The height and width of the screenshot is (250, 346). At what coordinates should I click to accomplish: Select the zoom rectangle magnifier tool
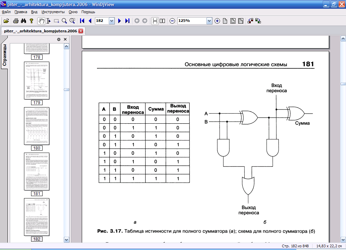click(72, 21)
